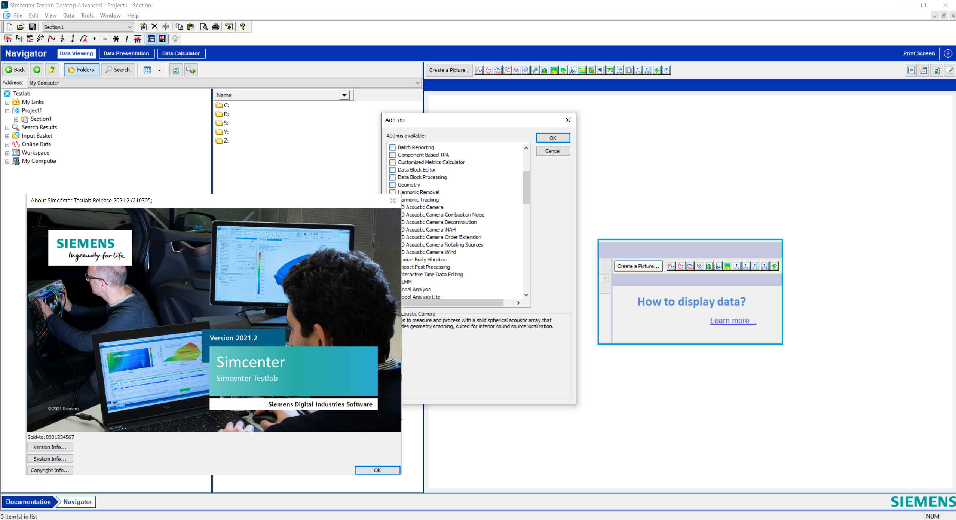Click the up one folder level icon
The height and width of the screenshot is (520, 956).
pos(52,70)
